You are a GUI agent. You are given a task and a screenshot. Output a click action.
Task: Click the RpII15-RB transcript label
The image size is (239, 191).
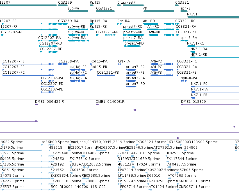pyautogui.click(x=98, y=27)
